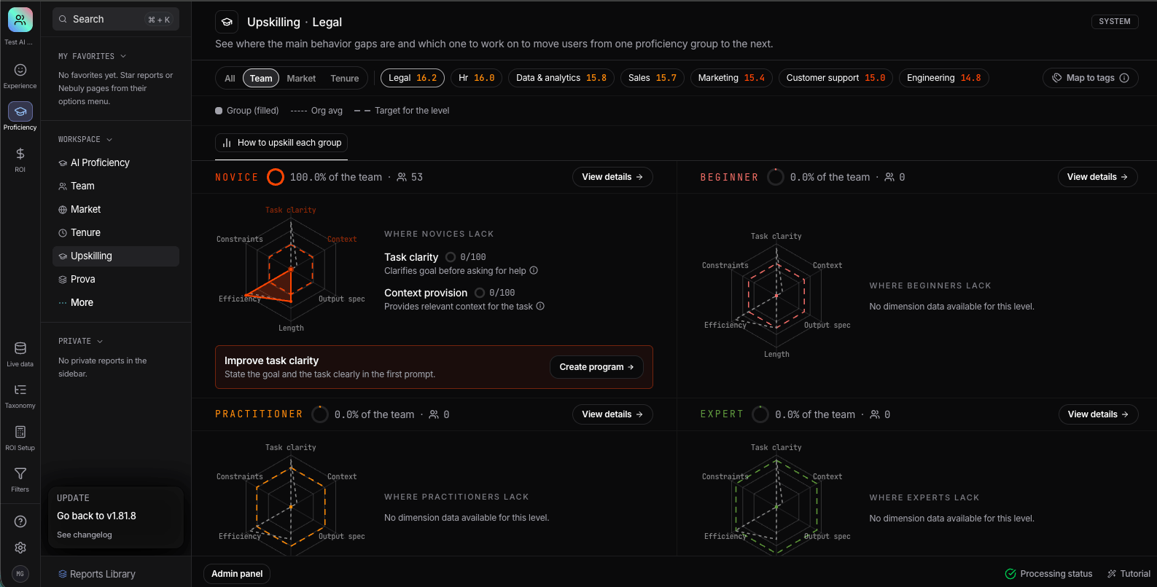Collapse the Private section
This screenshot has height=587, width=1157.
[81, 341]
